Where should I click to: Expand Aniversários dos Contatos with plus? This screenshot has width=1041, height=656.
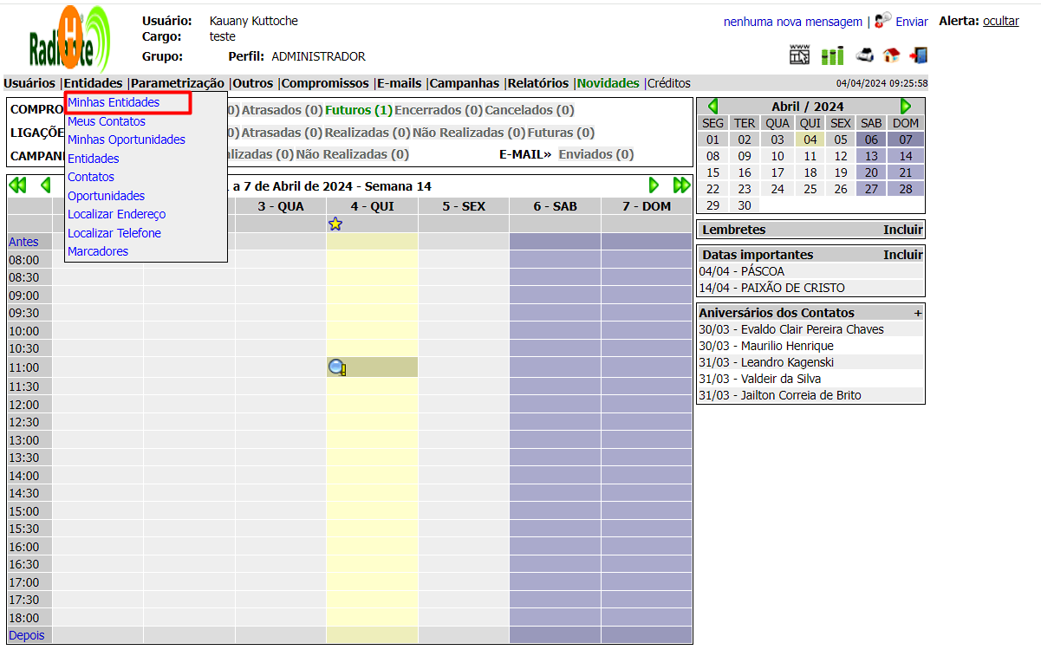[x=918, y=313]
